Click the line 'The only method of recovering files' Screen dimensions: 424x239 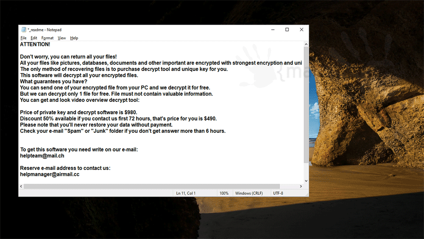click(124, 69)
